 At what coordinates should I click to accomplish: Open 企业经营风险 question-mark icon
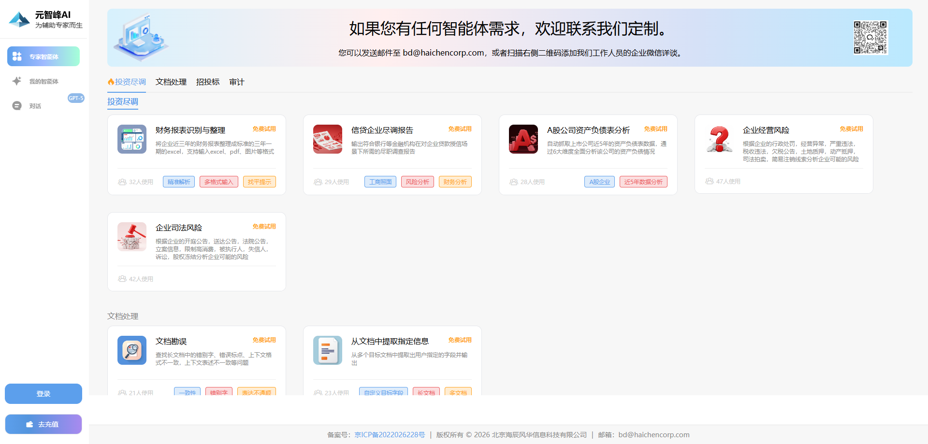pos(719,139)
